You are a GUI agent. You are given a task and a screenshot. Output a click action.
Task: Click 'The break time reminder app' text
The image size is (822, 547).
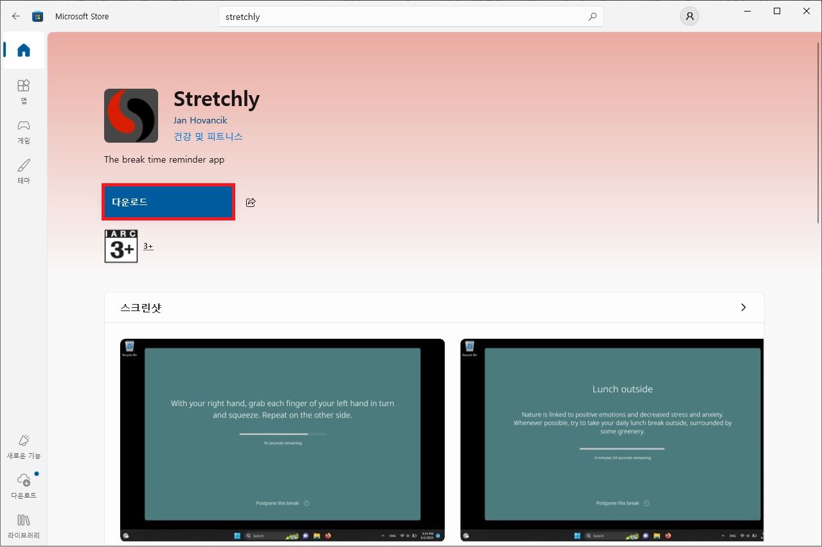165,159
